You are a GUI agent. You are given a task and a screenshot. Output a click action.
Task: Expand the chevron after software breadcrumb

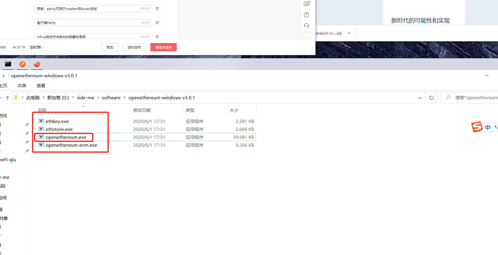click(125, 97)
